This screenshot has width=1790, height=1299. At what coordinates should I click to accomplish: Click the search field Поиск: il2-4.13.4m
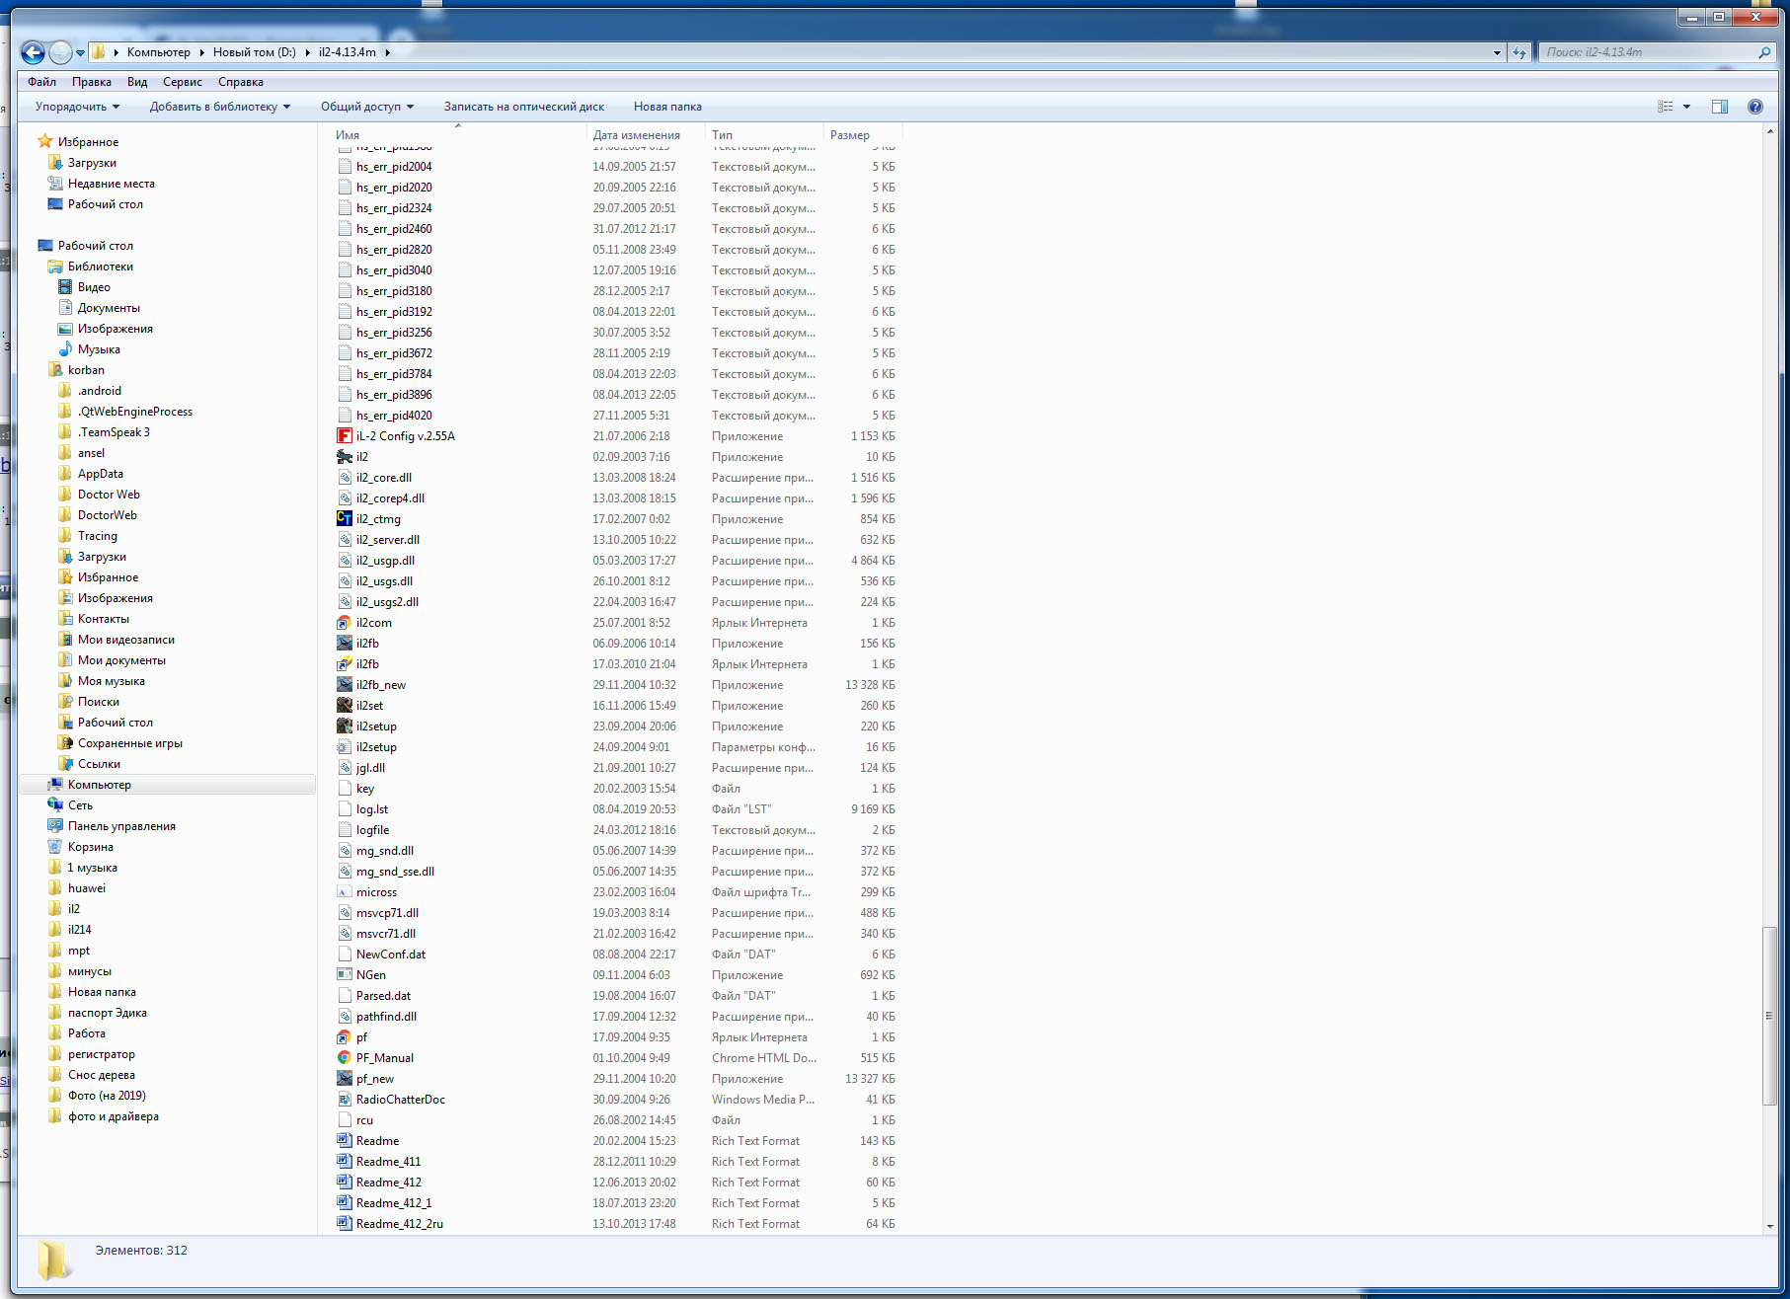[1647, 52]
